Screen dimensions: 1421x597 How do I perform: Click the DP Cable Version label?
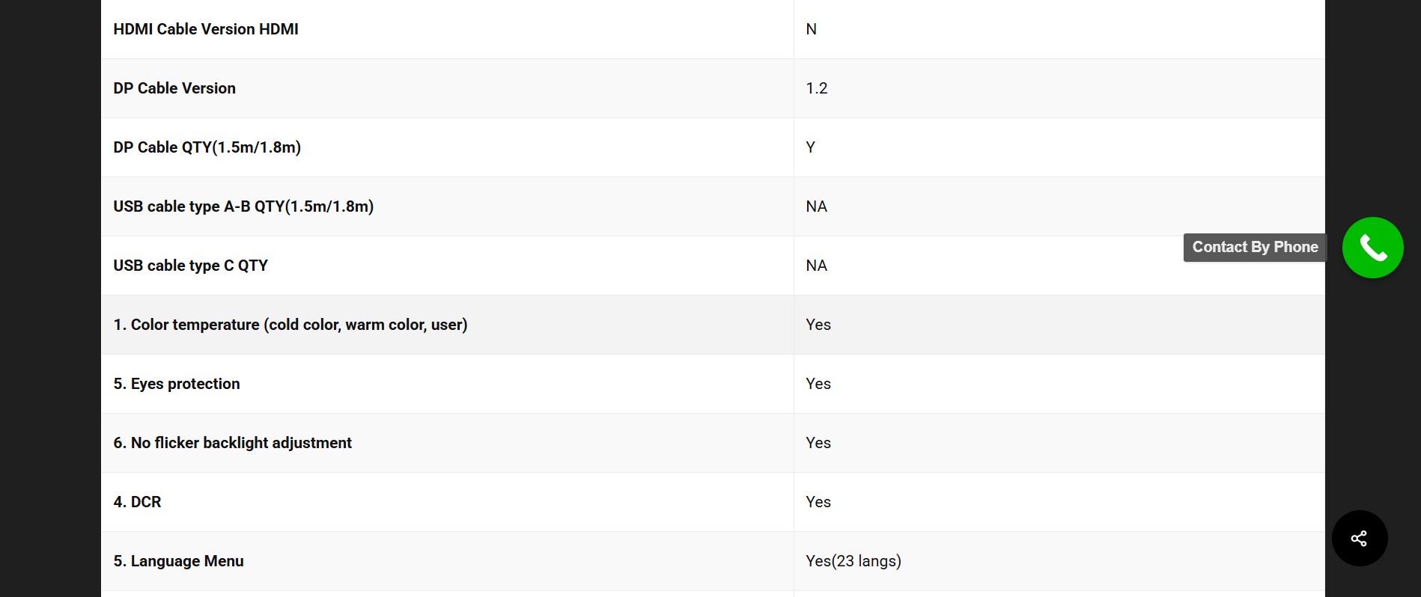(174, 88)
